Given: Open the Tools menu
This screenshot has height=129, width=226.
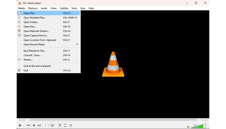Looking at the screenshot, I should click(x=74, y=8).
